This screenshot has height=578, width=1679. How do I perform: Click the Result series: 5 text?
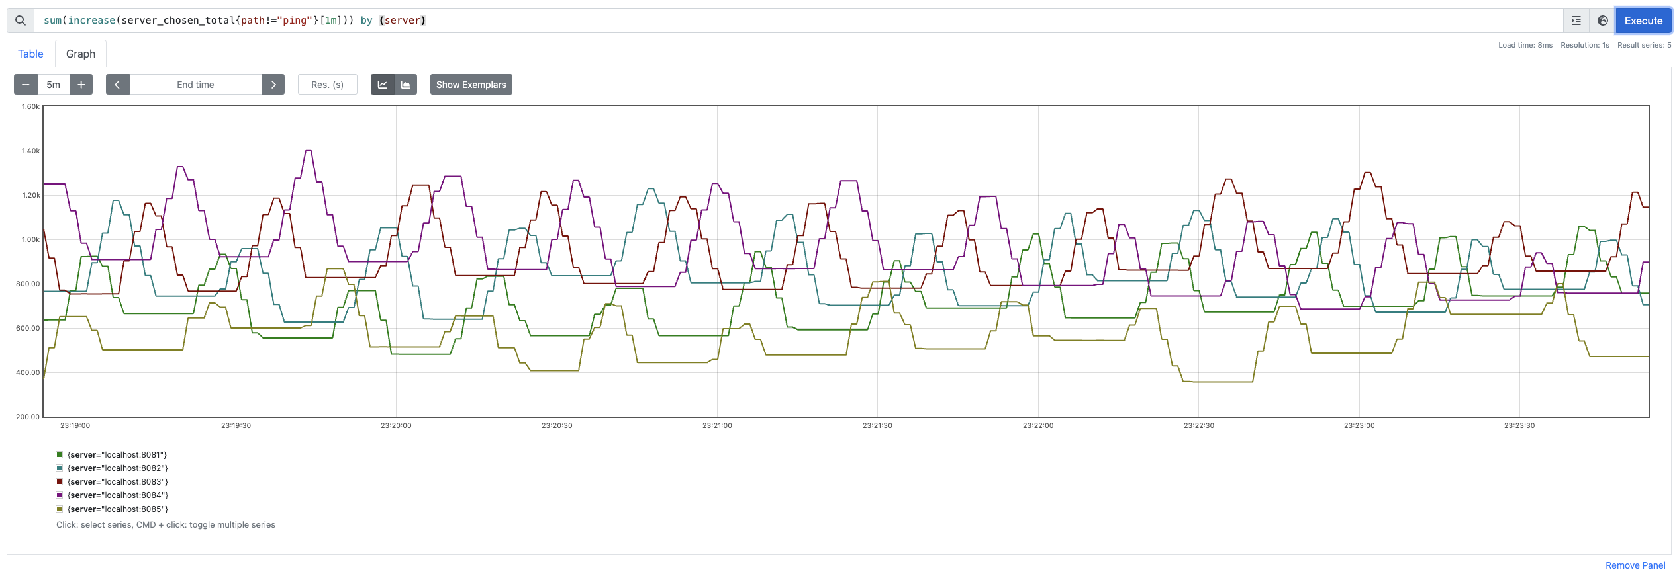coord(1645,45)
